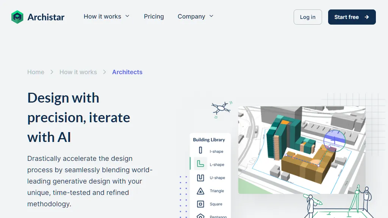Open the Pricing page
388x218 pixels.
pyautogui.click(x=154, y=17)
